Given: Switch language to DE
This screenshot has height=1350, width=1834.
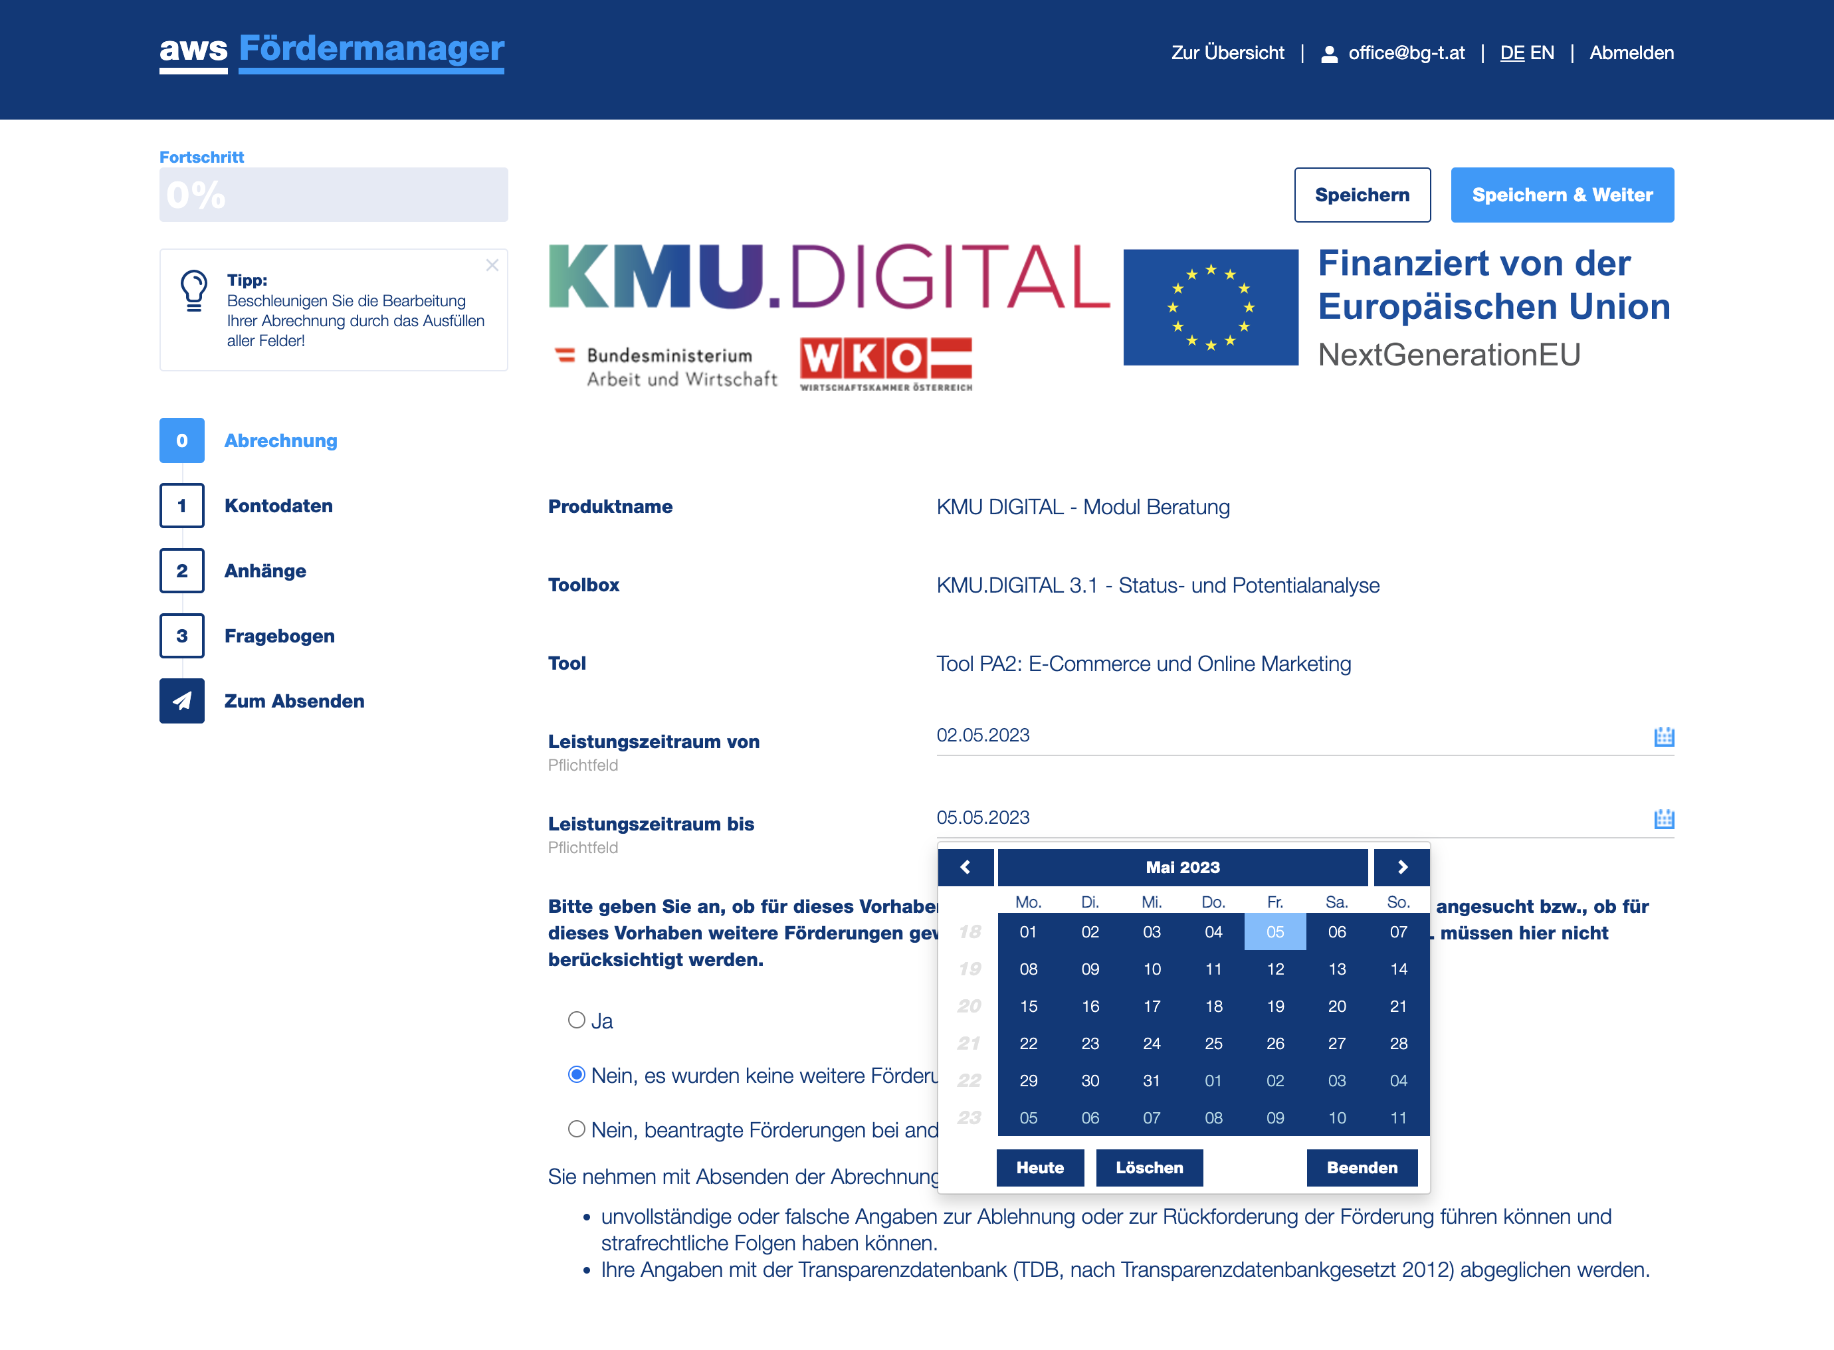Looking at the screenshot, I should pos(1512,53).
